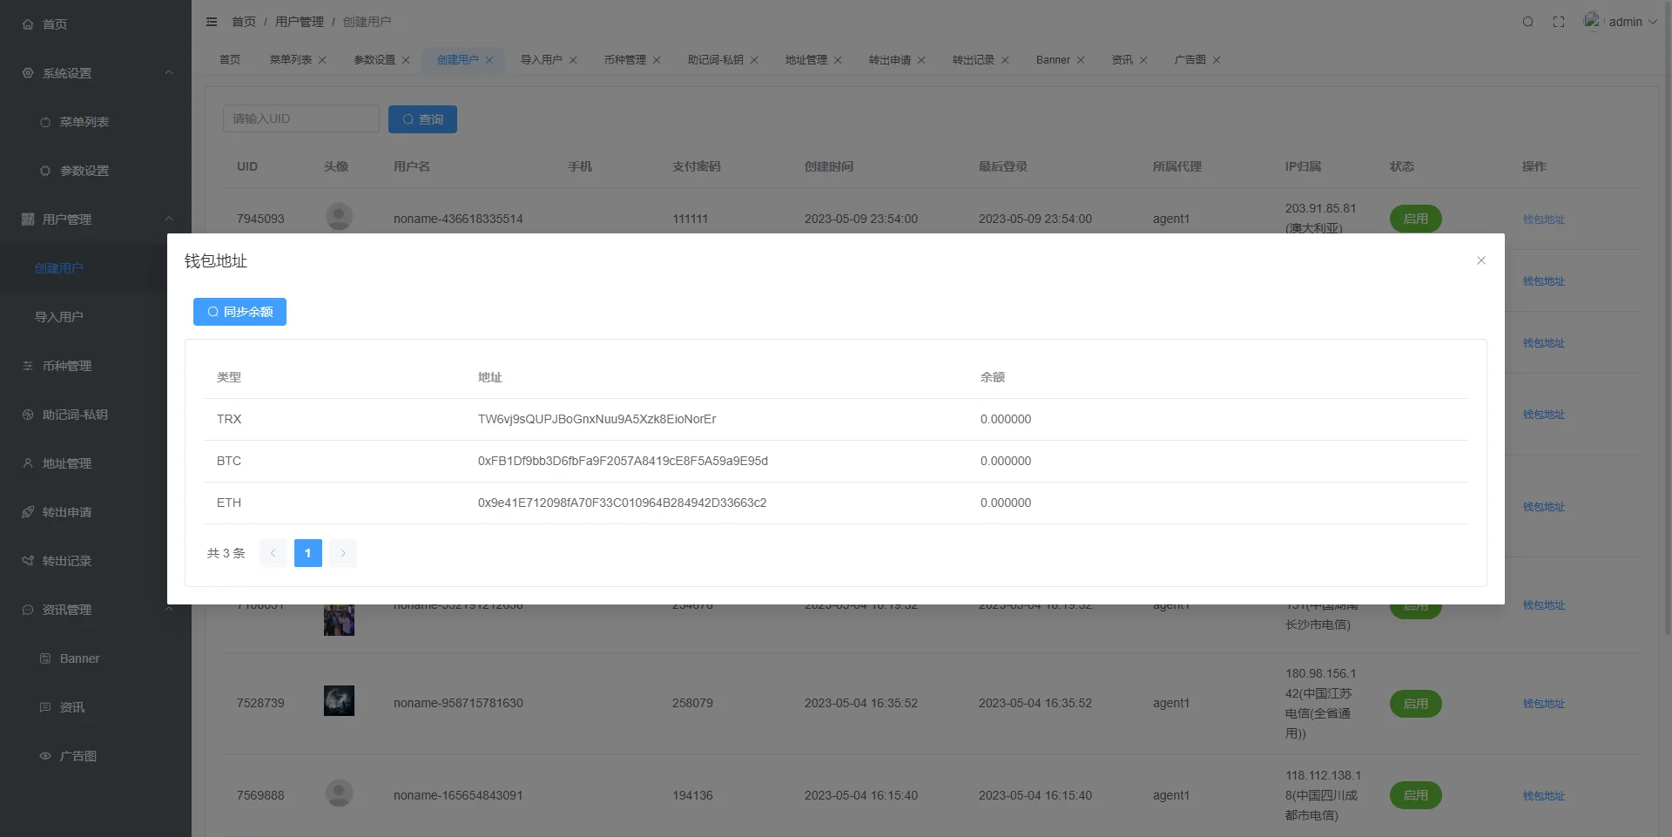Open 钱包地址 link for user 7569888

[1543, 796]
